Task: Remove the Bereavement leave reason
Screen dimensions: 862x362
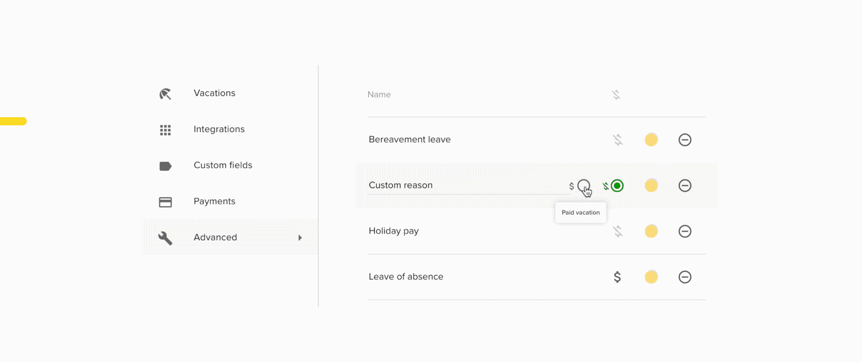Action: pos(685,140)
